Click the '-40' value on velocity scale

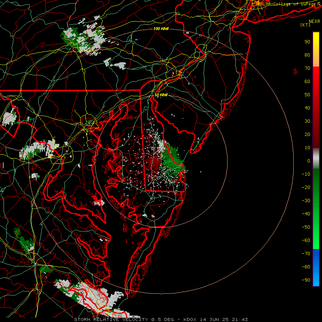306,214
